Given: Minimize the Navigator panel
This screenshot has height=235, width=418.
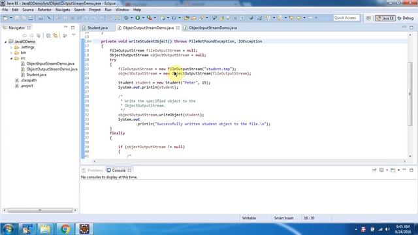Looking at the screenshot, I should pos(65,27).
